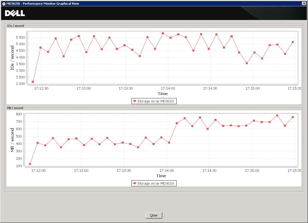Select Storage Array MD3620i legend text in MB chart
The width and height of the screenshot is (308, 223).
[156, 184]
